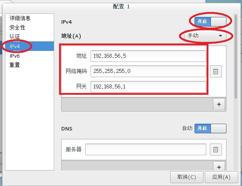
Task: Click the 取消(C) button
Action: (186, 177)
